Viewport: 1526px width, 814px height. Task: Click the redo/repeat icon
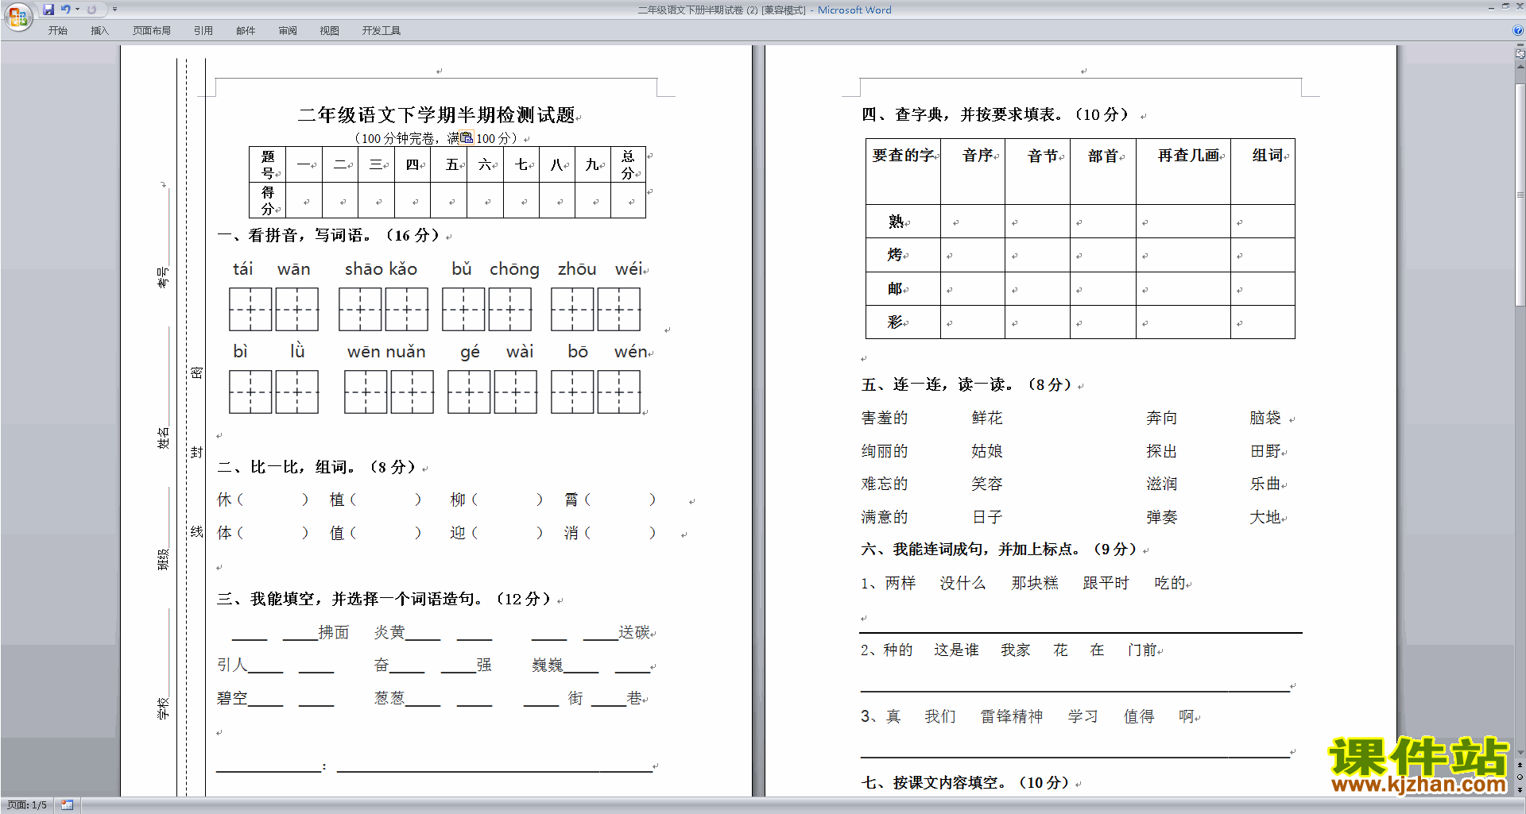[91, 10]
